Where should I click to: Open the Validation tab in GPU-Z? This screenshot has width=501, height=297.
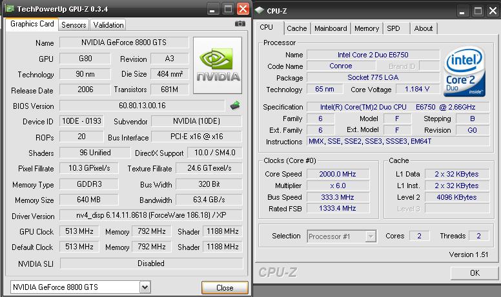(x=108, y=25)
